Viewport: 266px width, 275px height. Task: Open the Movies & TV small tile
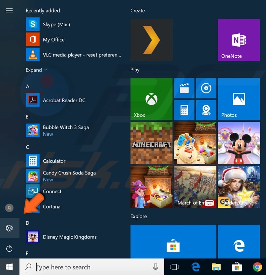184,88
